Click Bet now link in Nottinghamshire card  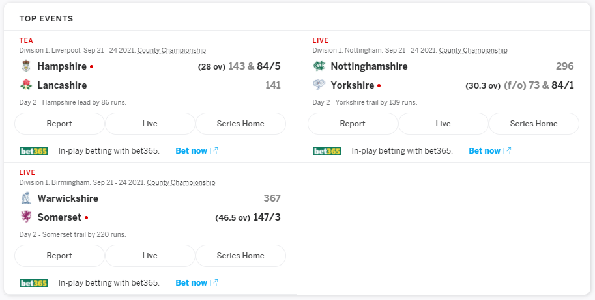coord(485,151)
